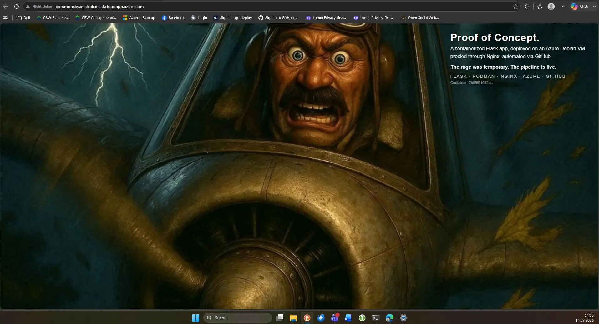Click the NGINX tag text
The height and width of the screenshot is (324, 599).
tap(509, 76)
